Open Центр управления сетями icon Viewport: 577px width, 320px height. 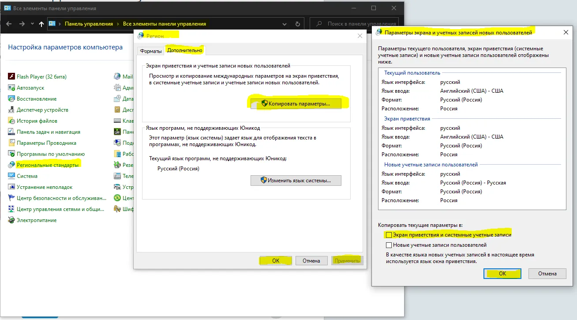pyautogui.click(x=11, y=209)
